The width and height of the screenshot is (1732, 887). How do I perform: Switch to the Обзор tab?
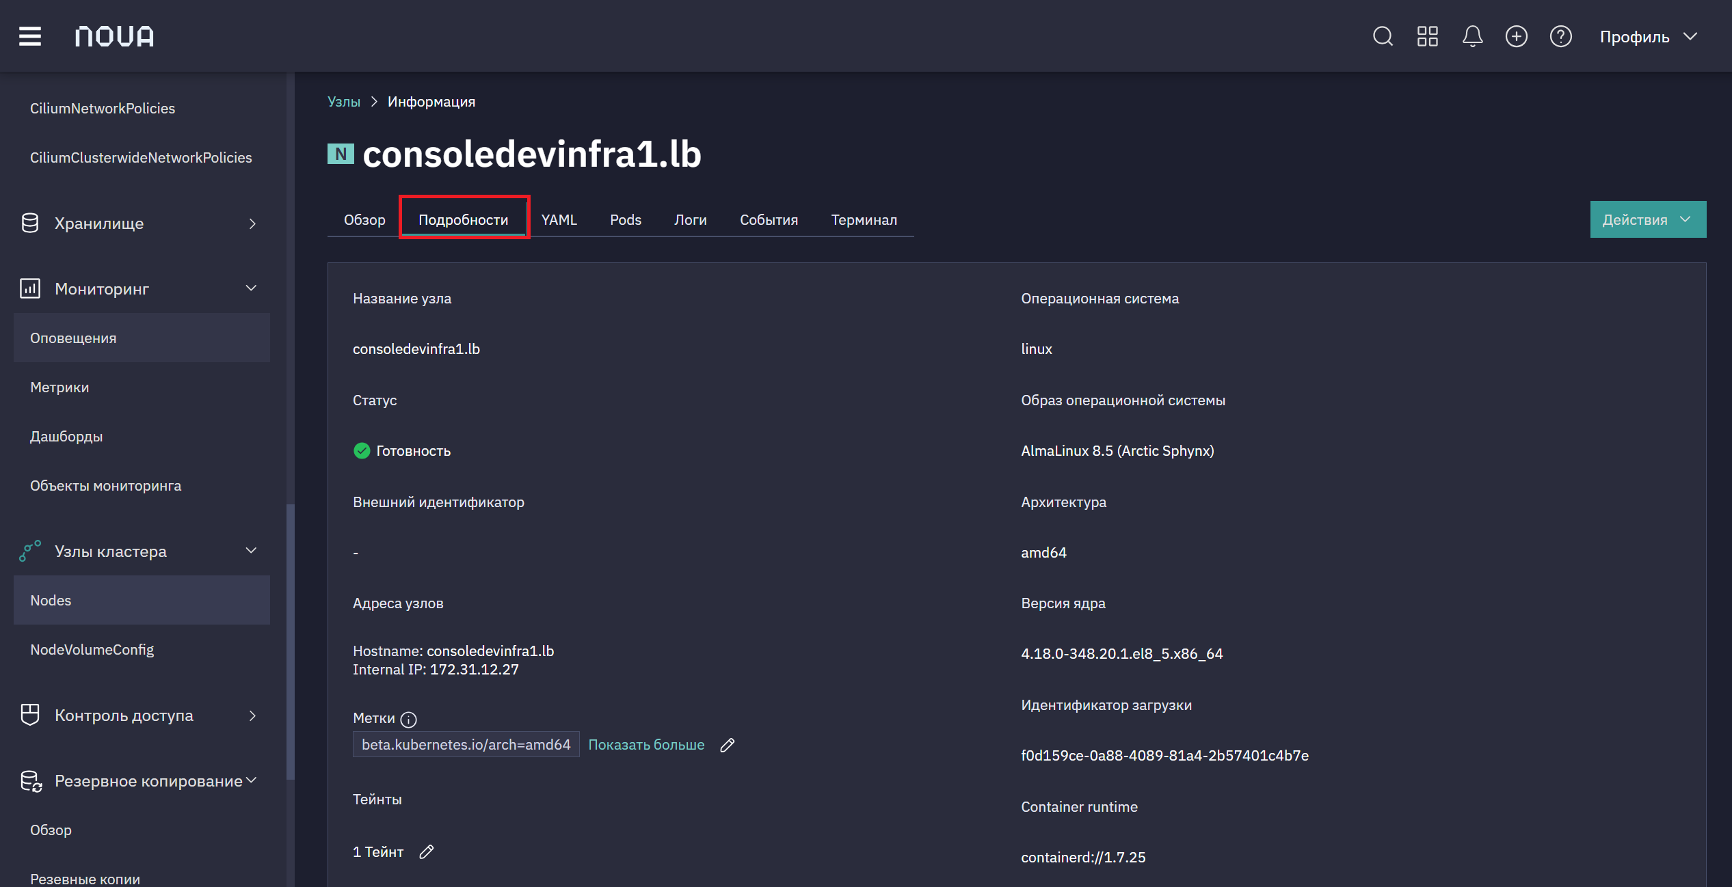364,219
